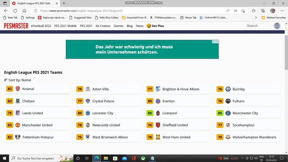Open the Arsenal team link
This screenshot has width=288, height=162.
coord(28,89)
